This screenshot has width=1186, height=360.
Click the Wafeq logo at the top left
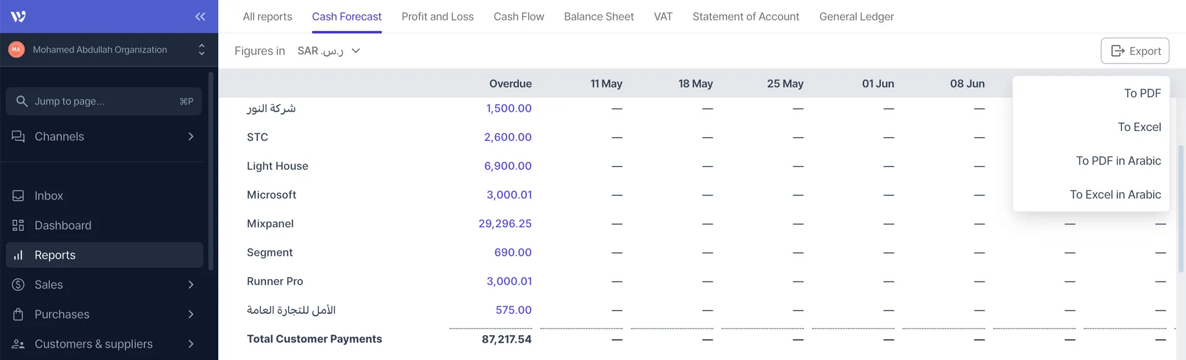click(18, 16)
